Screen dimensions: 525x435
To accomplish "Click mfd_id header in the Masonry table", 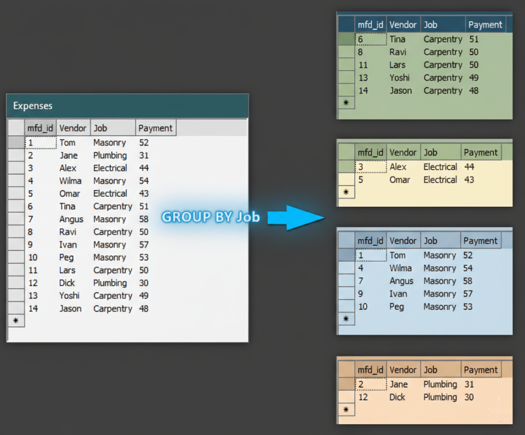I will [x=370, y=241].
